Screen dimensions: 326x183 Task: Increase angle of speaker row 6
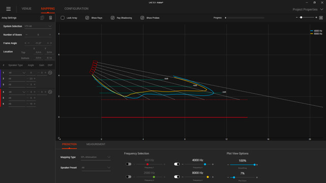click(35, 104)
